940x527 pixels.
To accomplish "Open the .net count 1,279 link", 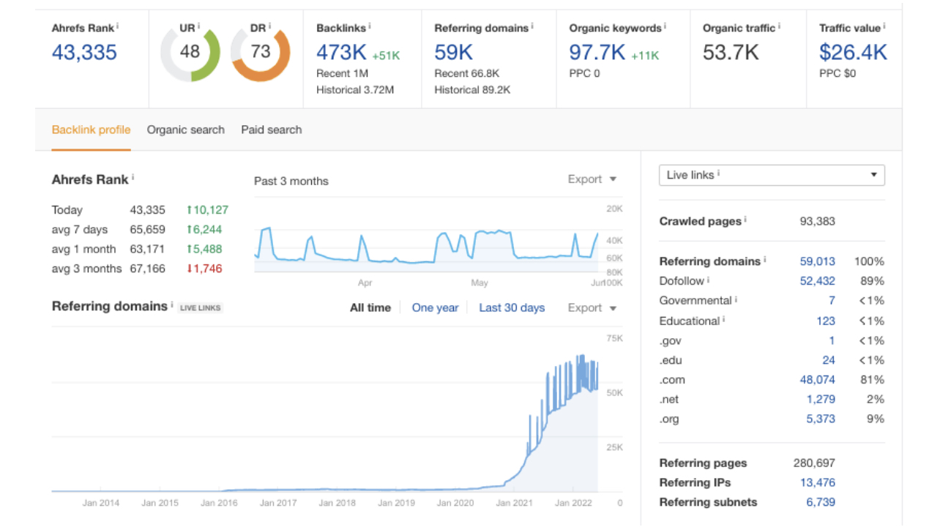I will (x=821, y=400).
